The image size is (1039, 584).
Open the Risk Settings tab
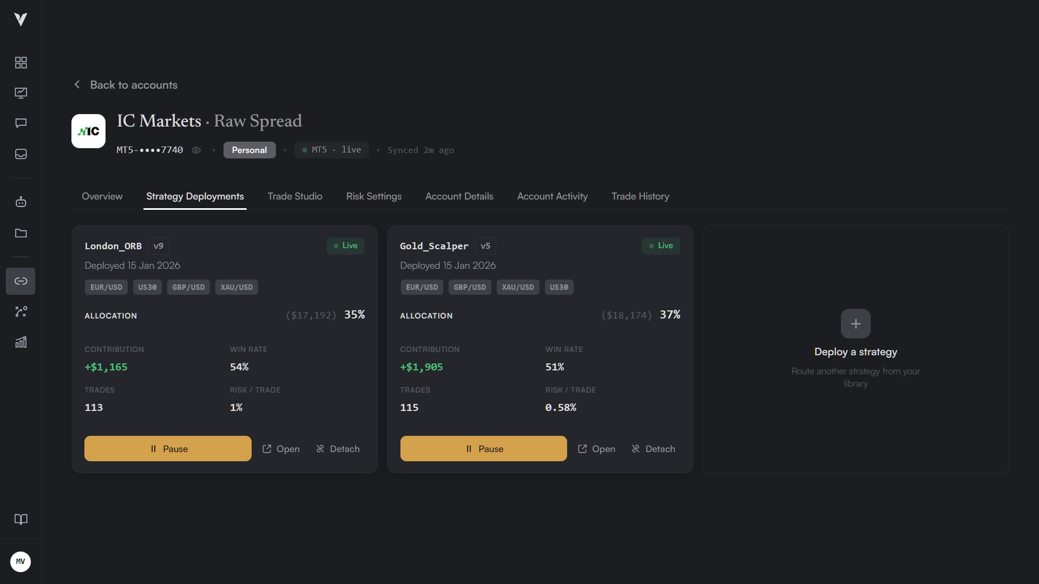tap(374, 196)
